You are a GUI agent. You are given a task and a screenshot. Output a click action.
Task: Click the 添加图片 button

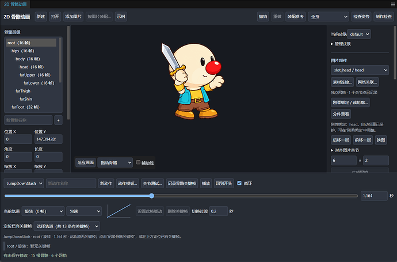coord(73,17)
